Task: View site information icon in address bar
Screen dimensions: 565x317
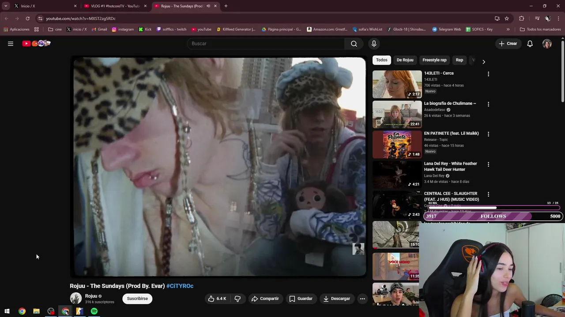Action: click(x=40, y=18)
